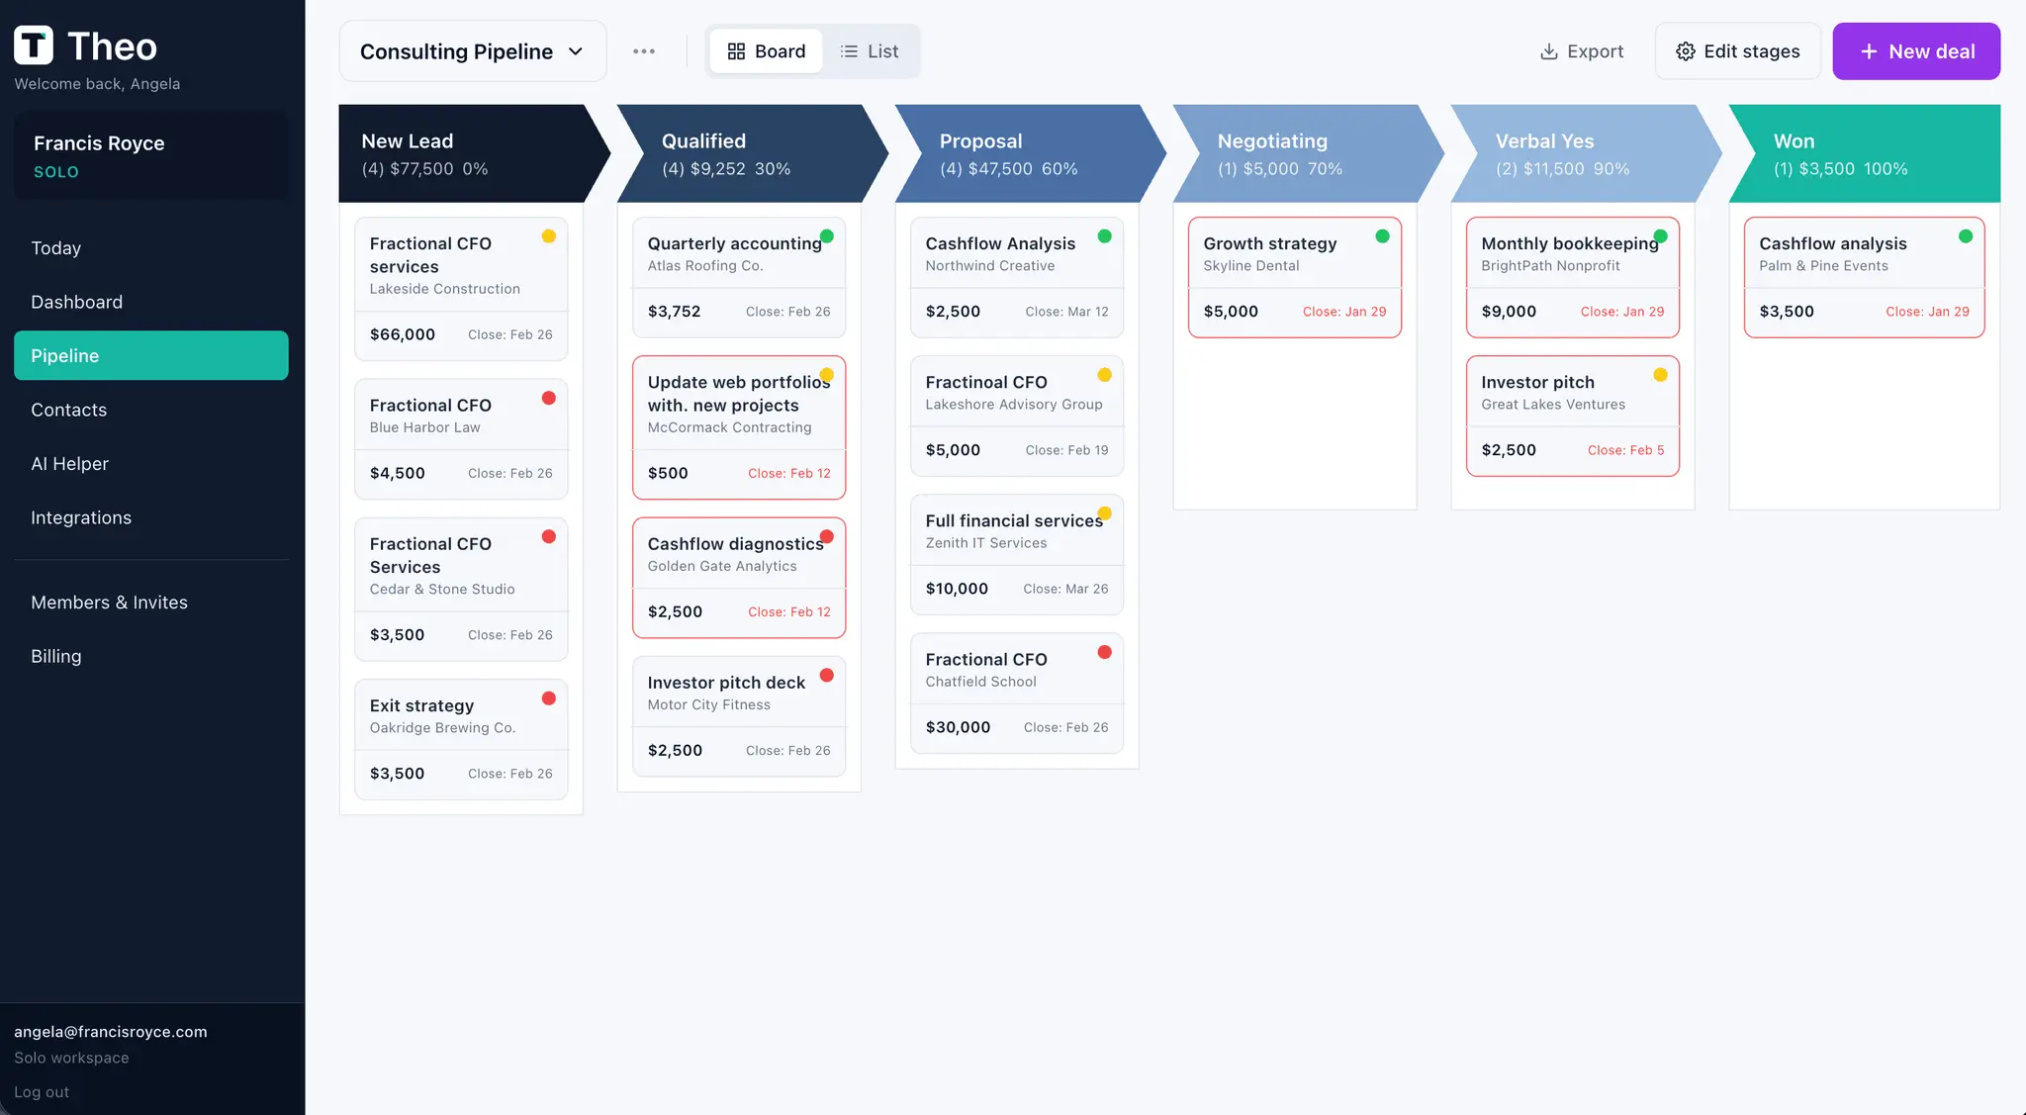This screenshot has height=1115, width=2026.
Task: Click the red status dot on Motor City Fitness card
Action: click(x=827, y=675)
